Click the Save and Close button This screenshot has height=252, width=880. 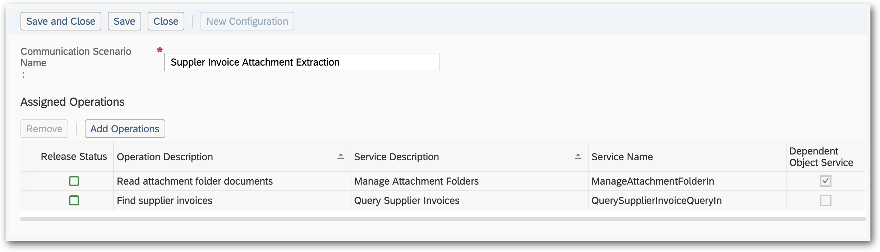tap(60, 21)
